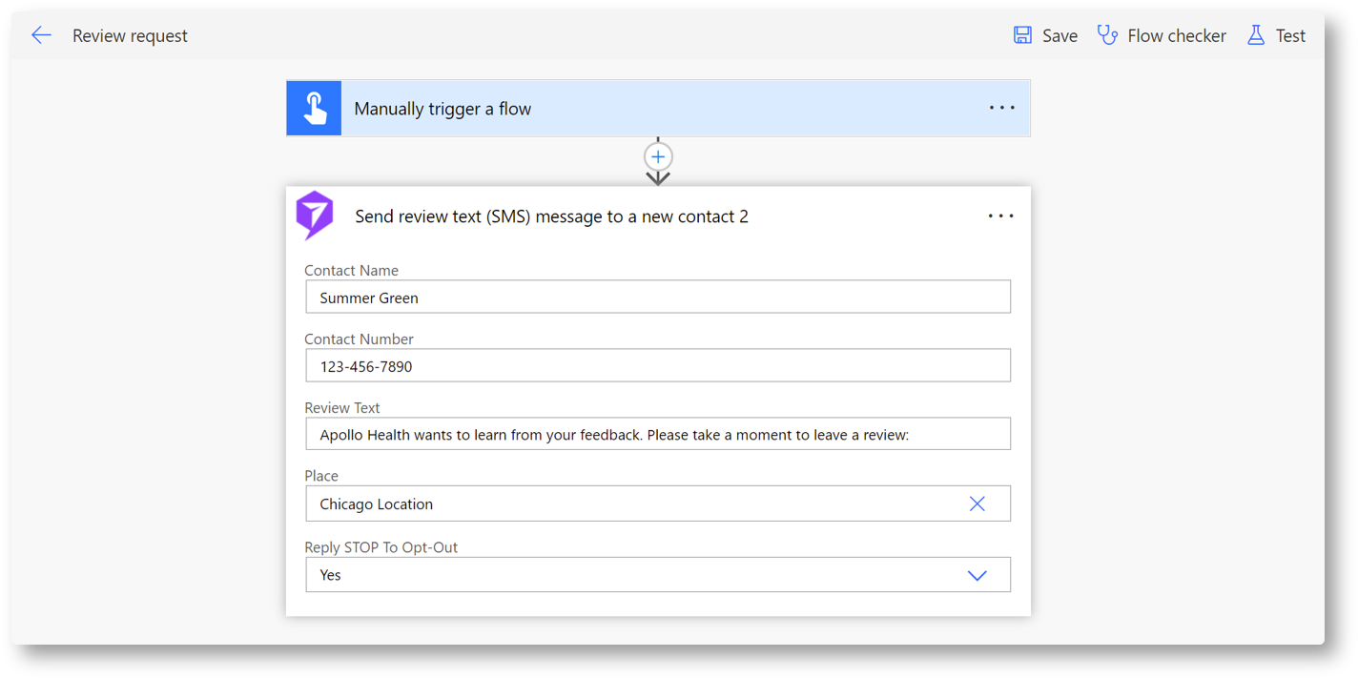1358x678 pixels.
Task: Click the Save floppy disk icon
Action: point(1022,35)
